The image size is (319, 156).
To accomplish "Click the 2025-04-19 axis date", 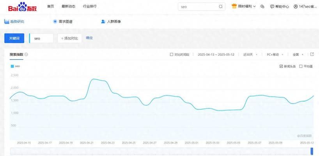I will coord(66,143).
